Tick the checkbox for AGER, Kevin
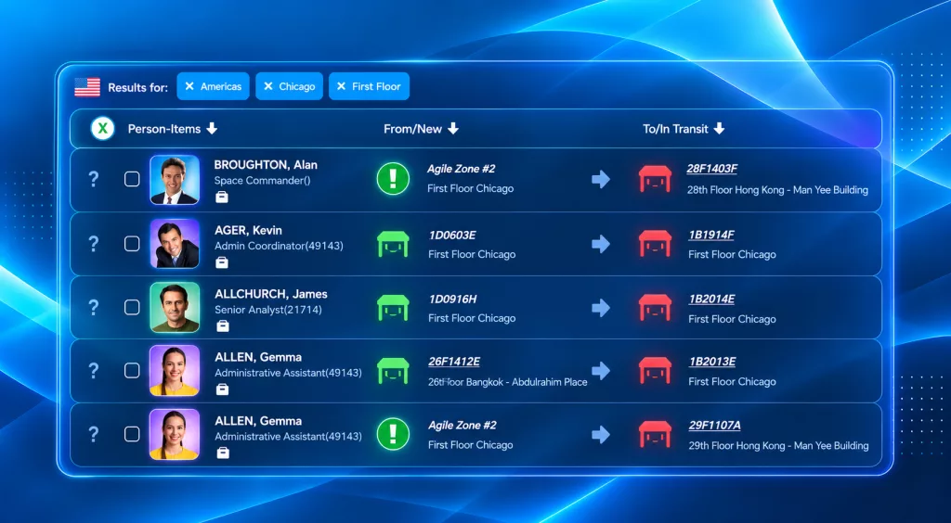 tap(132, 244)
